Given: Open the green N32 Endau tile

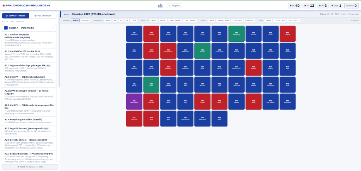Looking at the screenshot, I should tap(151, 85).
